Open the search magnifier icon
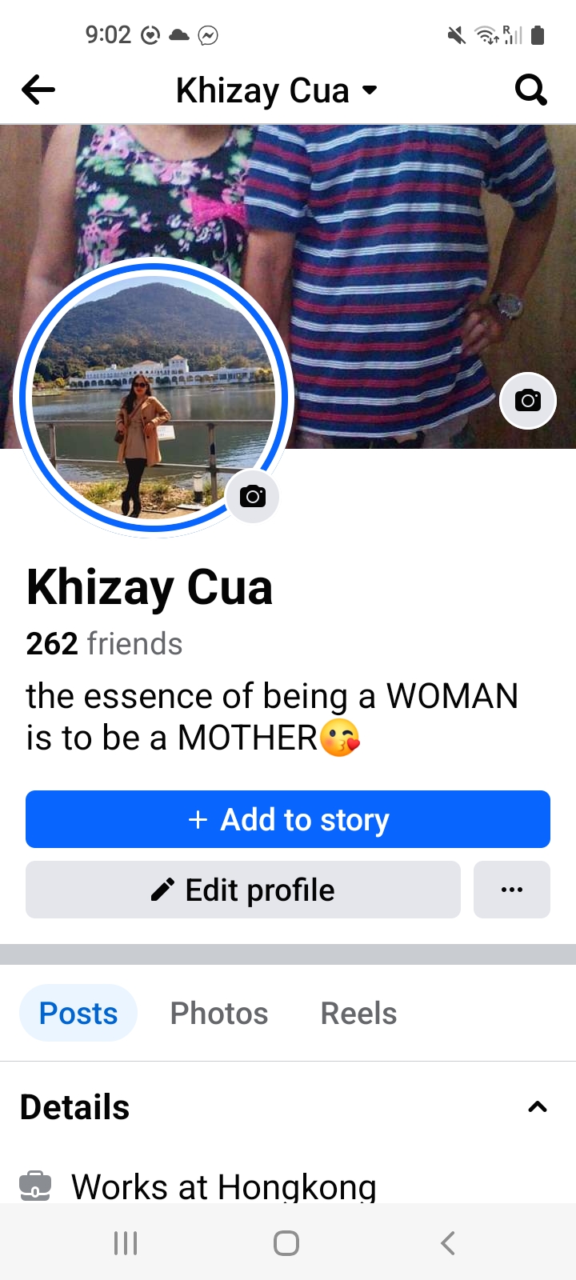Image resolution: width=576 pixels, height=1280 pixels. pyautogui.click(x=531, y=90)
